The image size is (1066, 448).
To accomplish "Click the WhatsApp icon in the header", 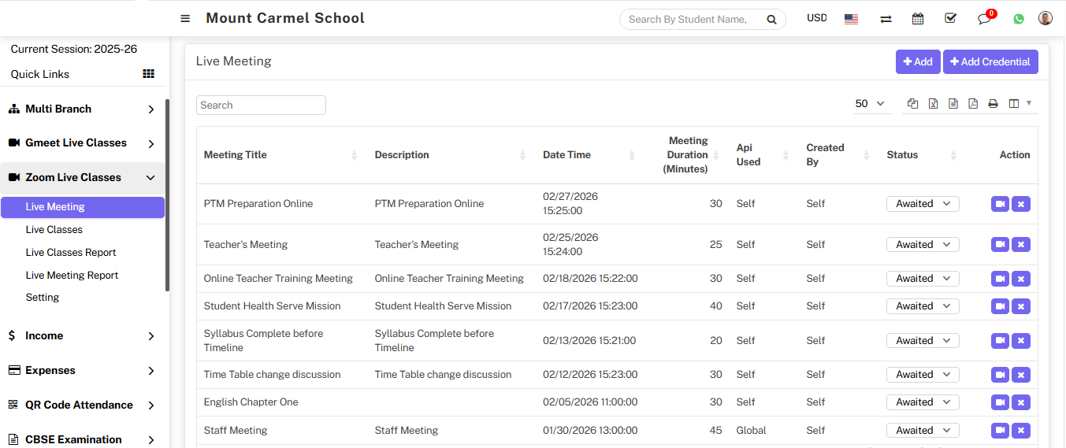I will pyautogui.click(x=1019, y=19).
